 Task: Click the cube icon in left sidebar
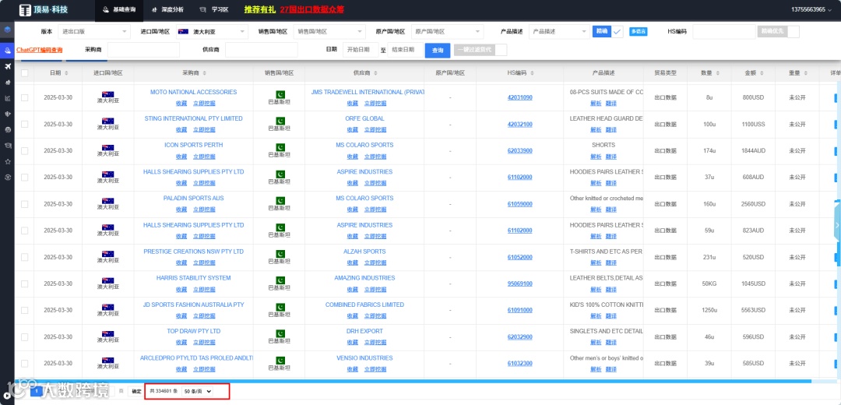click(x=7, y=30)
